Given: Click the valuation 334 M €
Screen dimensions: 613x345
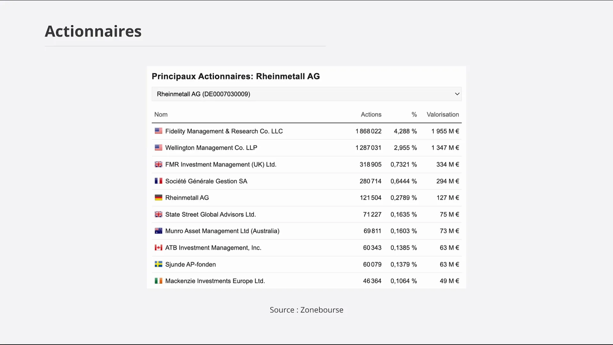Looking at the screenshot, I should pyautogui.click(x=447, y=164).
